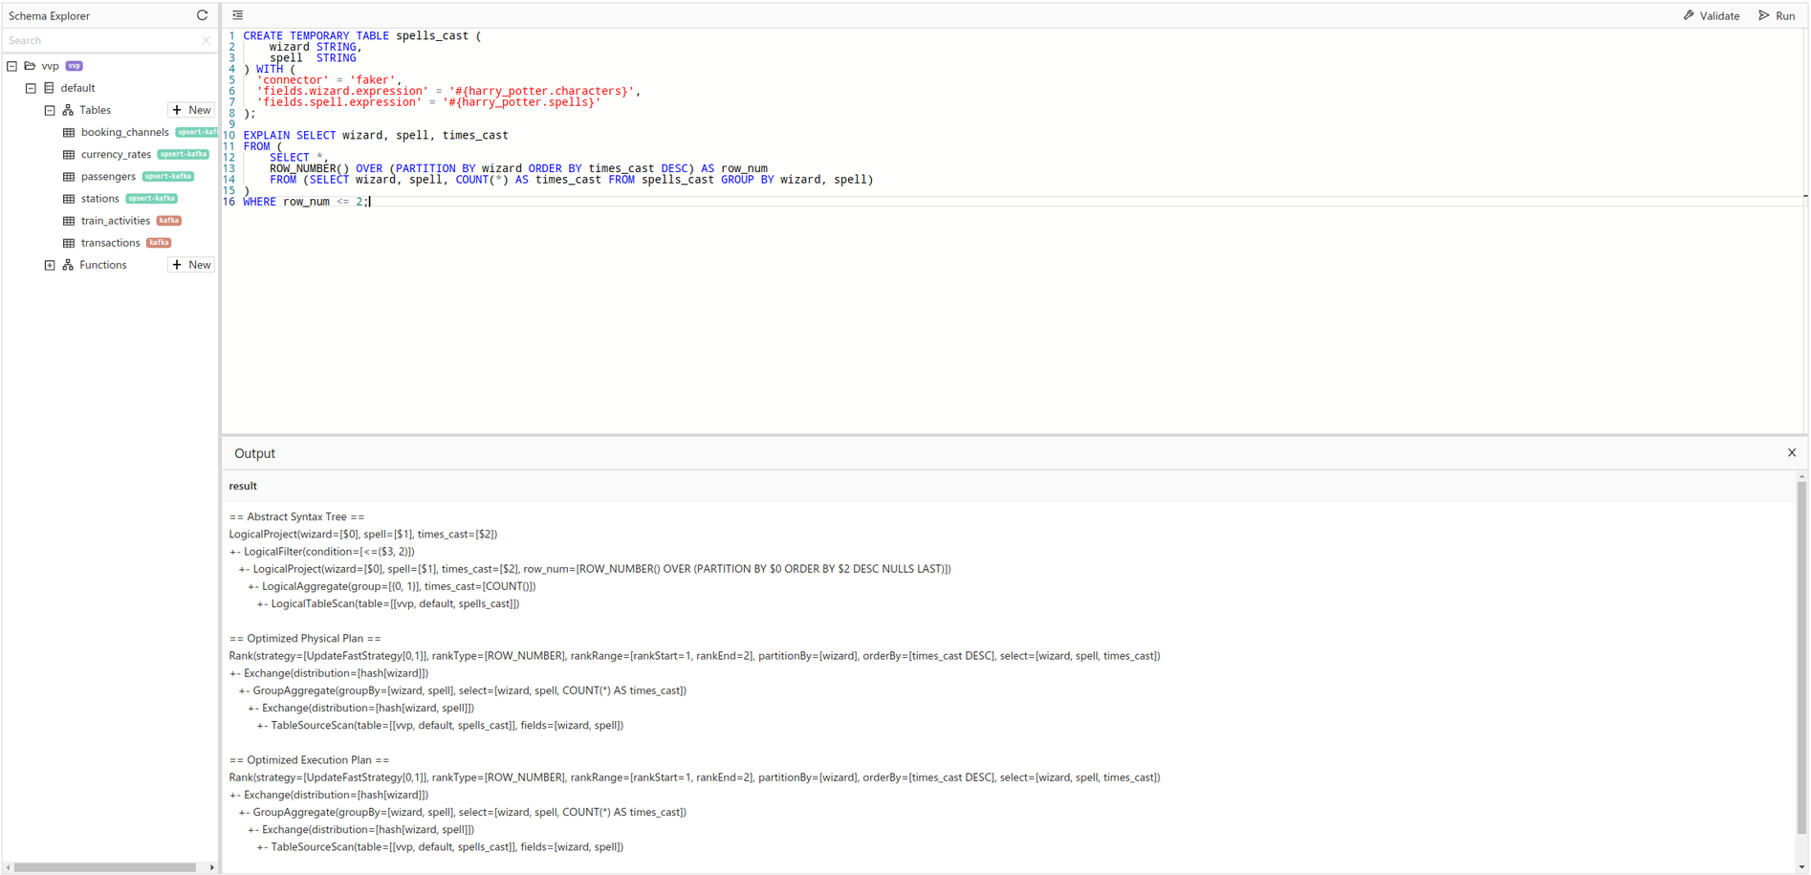1811x875 pixels.
Task: Click the upsert-kafka badge on stations
Action: click(152, 198)
